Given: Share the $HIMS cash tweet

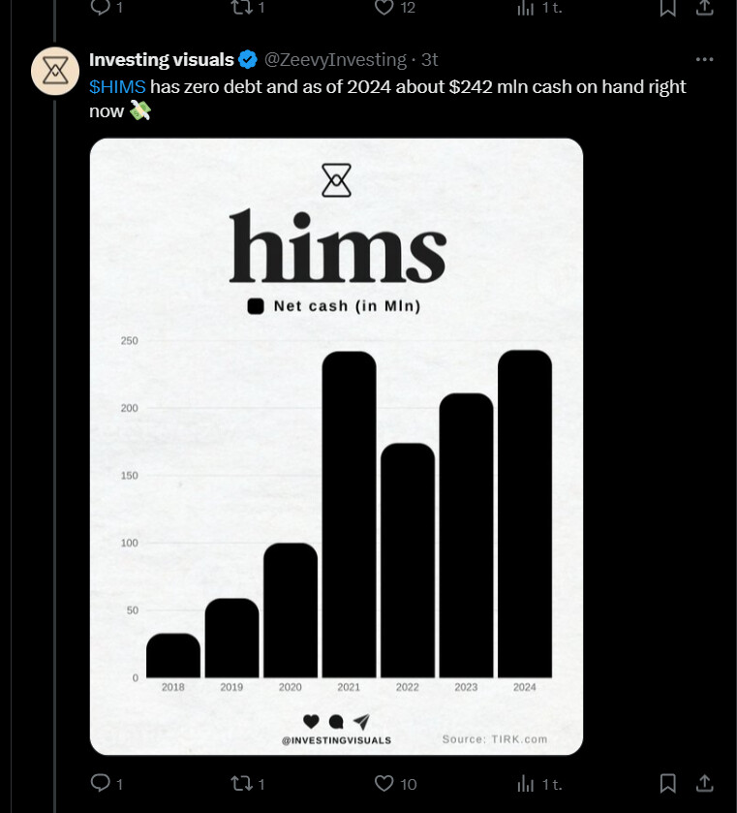Looking at the screenshot, I should coord(704,783).
